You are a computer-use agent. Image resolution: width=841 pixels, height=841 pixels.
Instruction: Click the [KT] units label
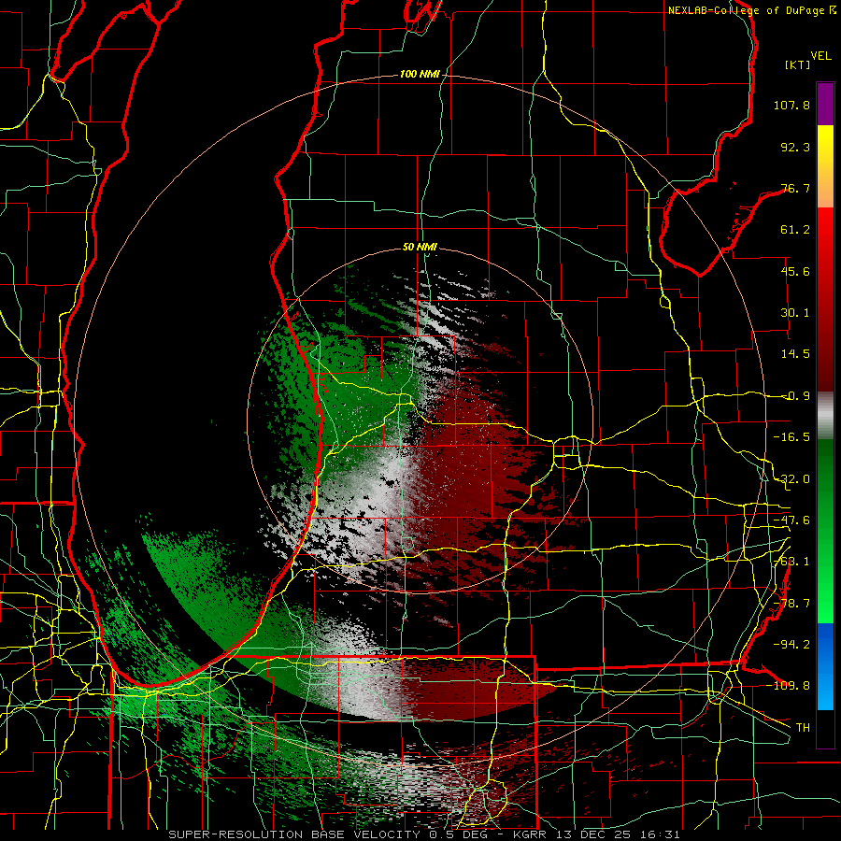coord(798,64)
